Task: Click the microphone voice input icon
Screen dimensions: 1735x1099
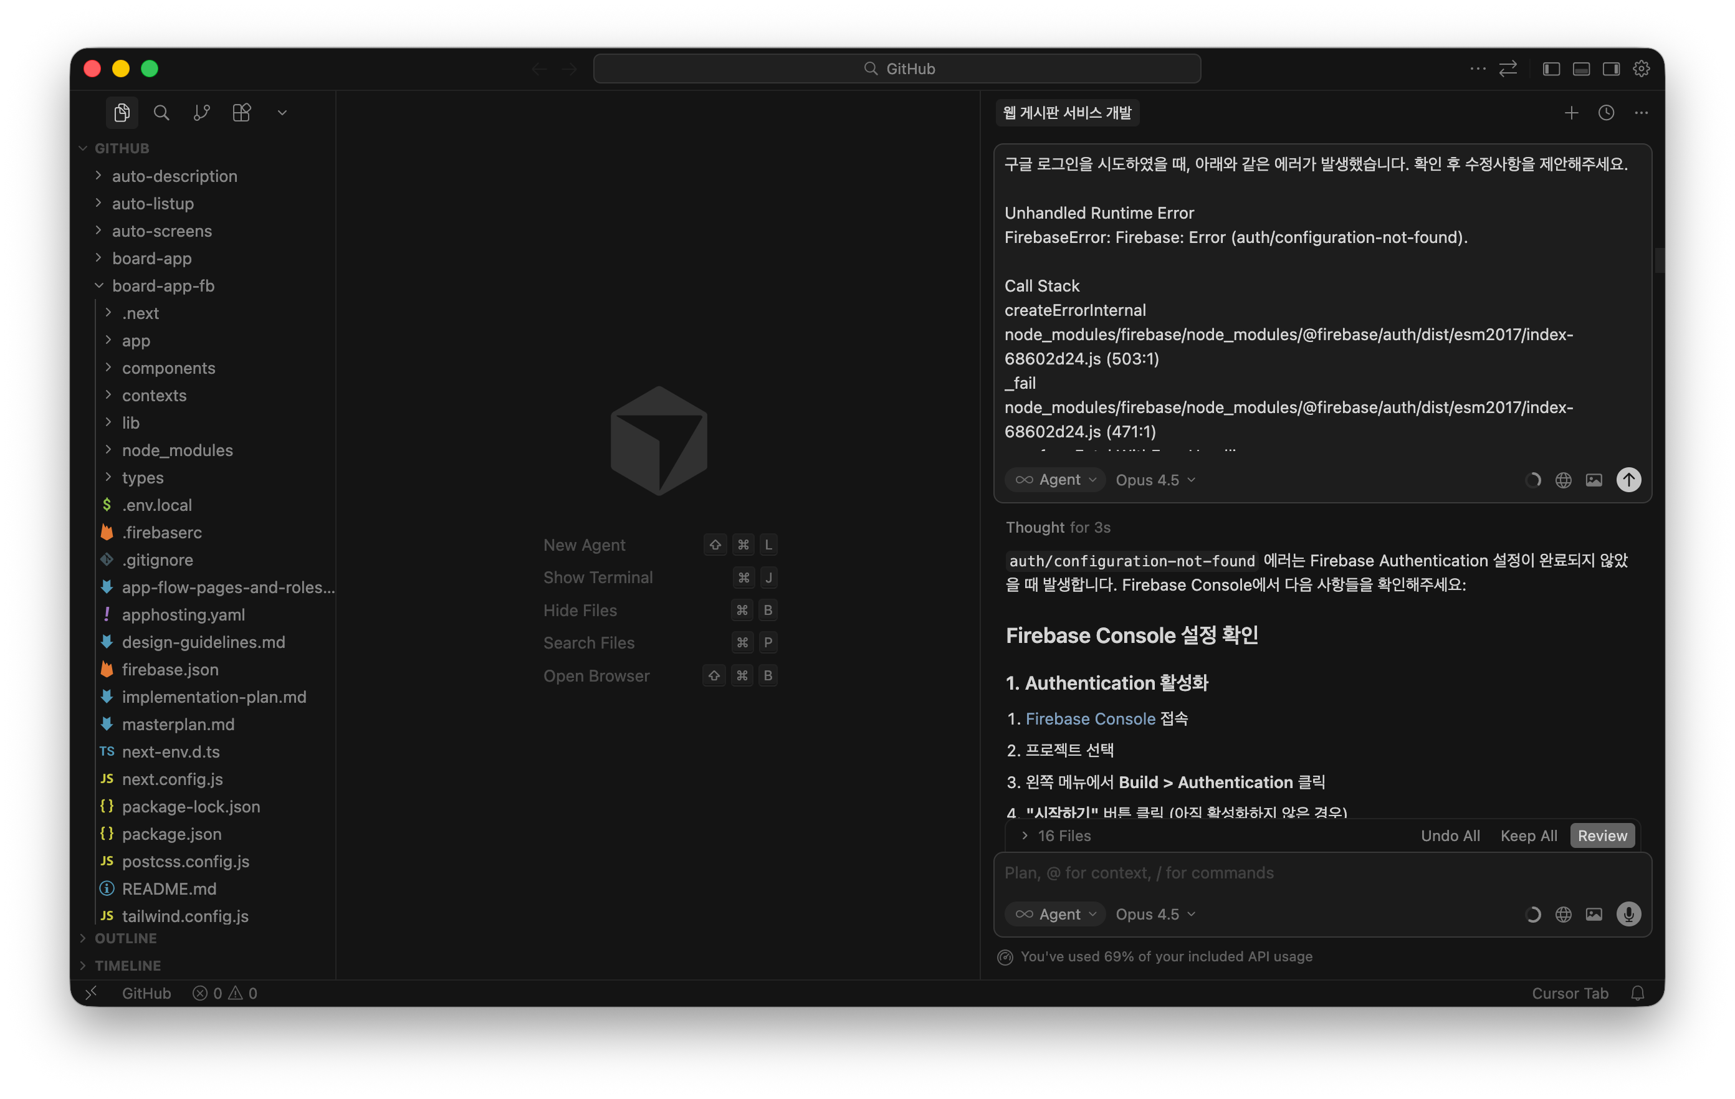Action: [1628, 914]
